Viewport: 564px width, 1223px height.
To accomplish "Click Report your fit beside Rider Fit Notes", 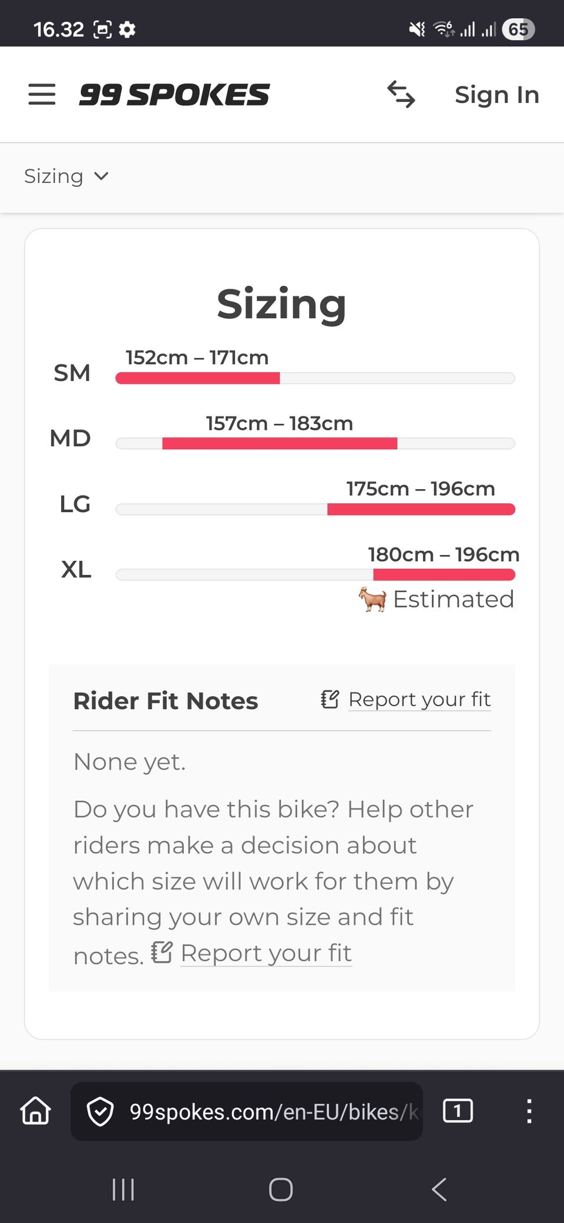I will (419, 700).
